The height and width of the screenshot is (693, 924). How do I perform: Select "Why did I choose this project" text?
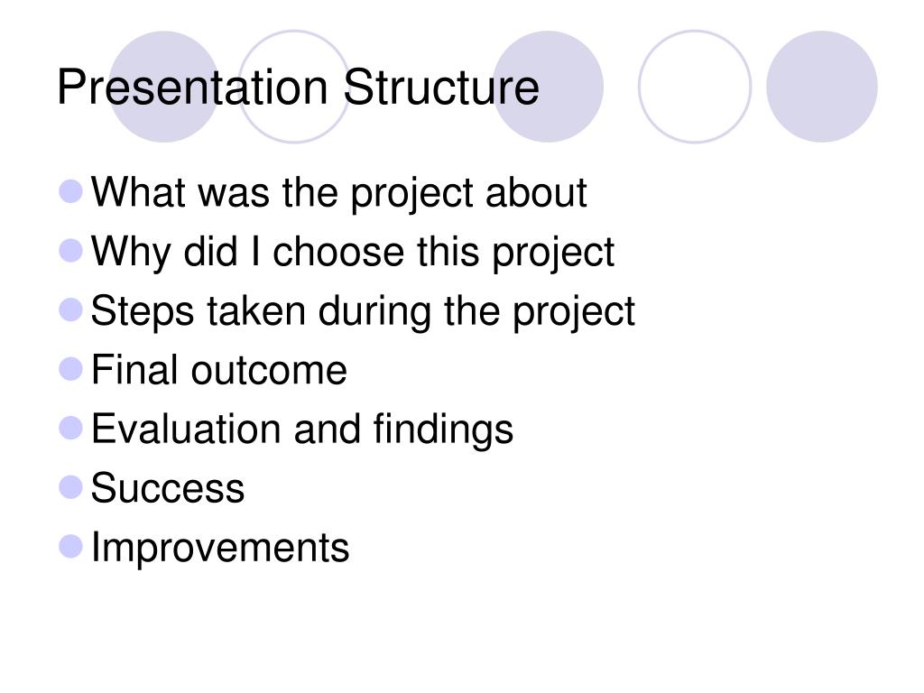353,253
